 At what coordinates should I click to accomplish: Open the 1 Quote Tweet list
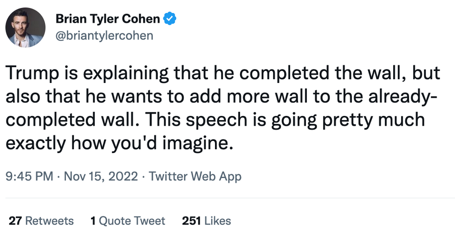coord(128,221)
